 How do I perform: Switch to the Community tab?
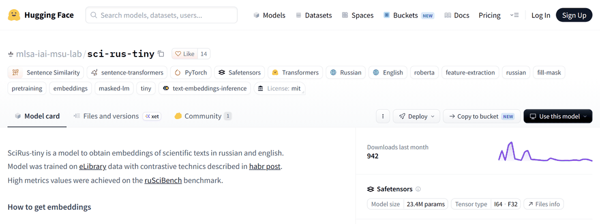(203, 116)
